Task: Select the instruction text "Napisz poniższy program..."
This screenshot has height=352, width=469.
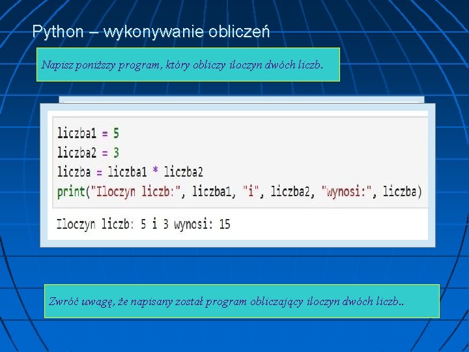Action: (182, 65)
